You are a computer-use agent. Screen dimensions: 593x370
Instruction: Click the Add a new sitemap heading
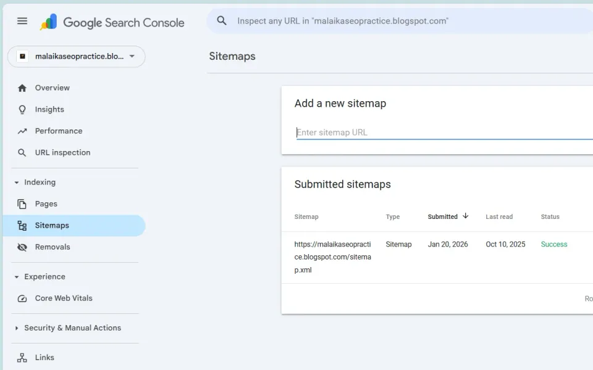(x=340, y=104)
